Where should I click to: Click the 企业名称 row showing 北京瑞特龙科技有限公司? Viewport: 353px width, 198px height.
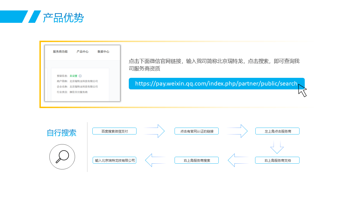pos(77,87)
